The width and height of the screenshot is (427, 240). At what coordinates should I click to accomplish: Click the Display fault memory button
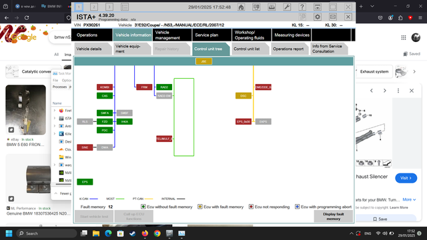tap(334, 216)
